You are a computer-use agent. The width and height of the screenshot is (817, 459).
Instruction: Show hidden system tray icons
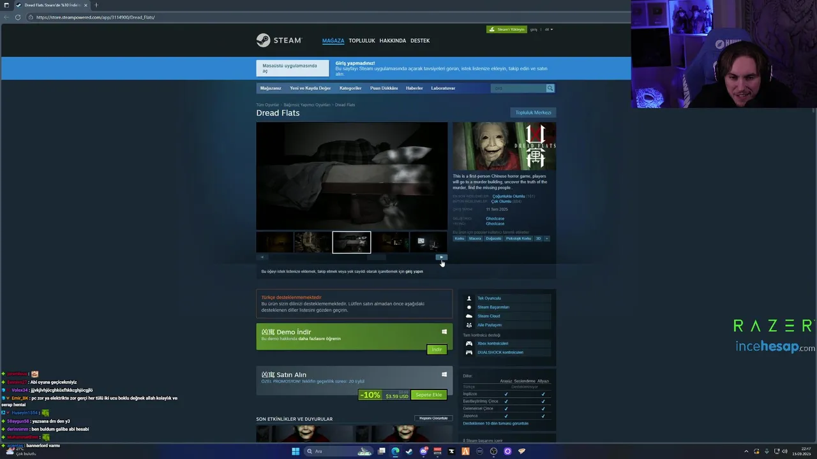747,451
